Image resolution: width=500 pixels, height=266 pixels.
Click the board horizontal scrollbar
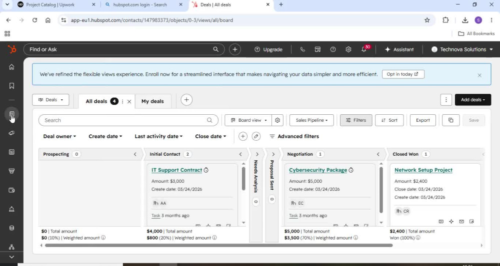coord(219,246)
